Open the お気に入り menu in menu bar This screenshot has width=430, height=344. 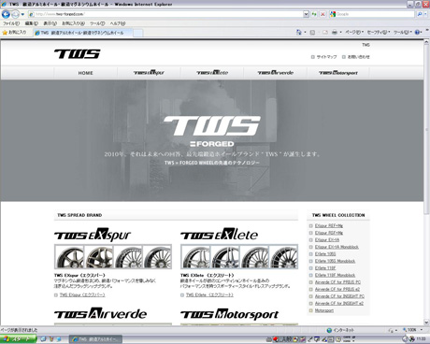[x=73, y=23]
